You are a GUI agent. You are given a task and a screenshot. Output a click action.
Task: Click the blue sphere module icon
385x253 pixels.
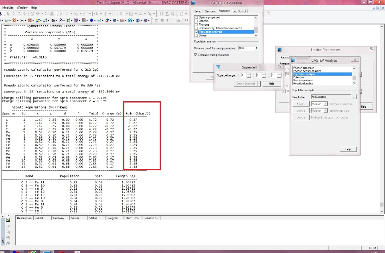92,20
